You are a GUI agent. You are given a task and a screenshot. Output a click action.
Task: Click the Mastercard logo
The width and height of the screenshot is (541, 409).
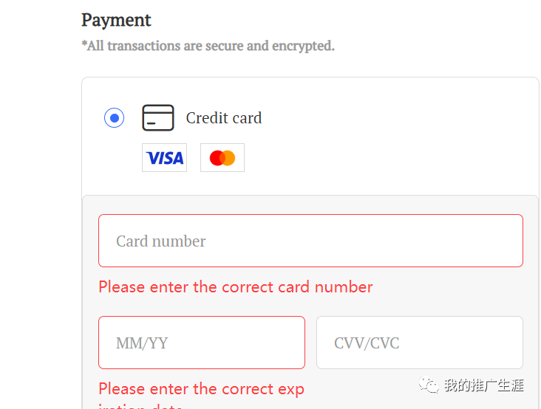[222, 158]
